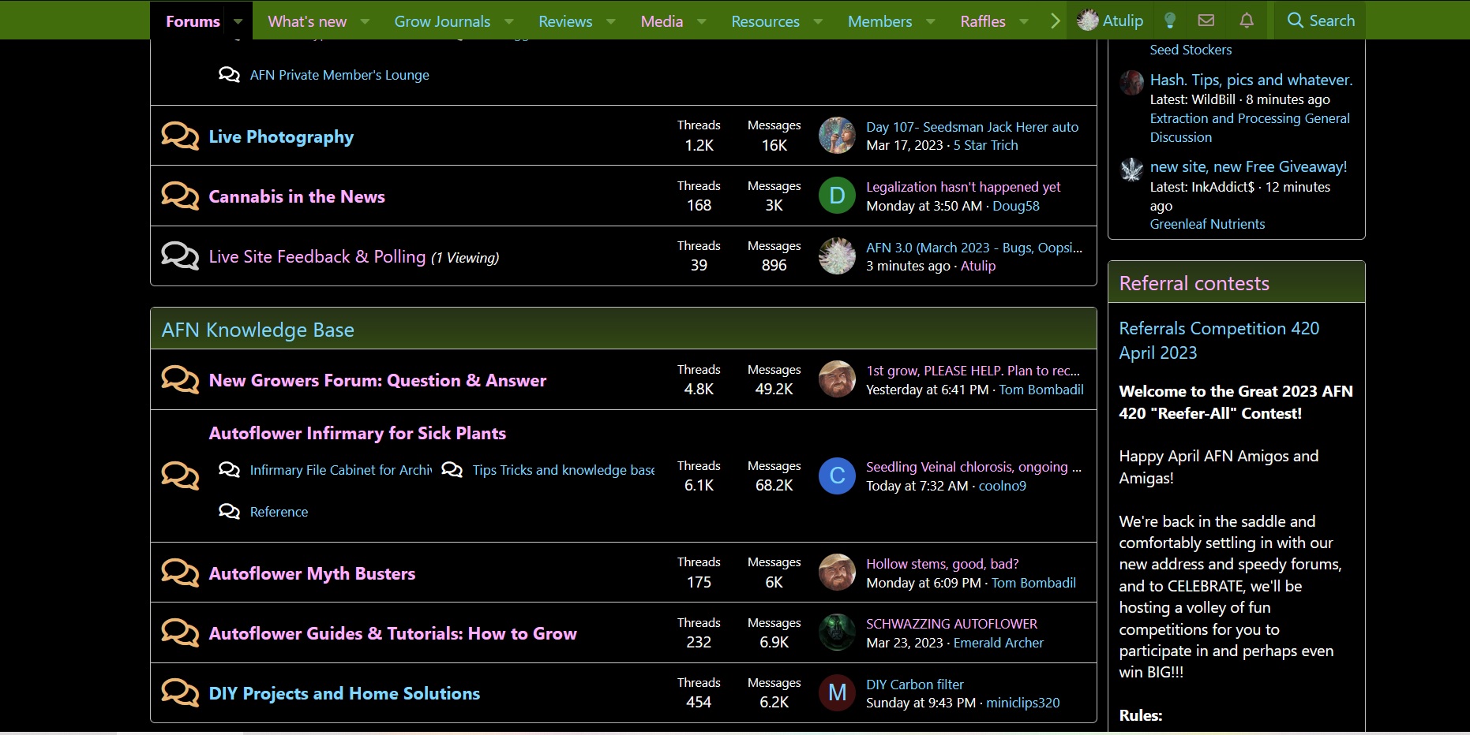Click the Autoflower Infirmary chat icon
The image size is (1470, 735).
click(x=180, y=476)
